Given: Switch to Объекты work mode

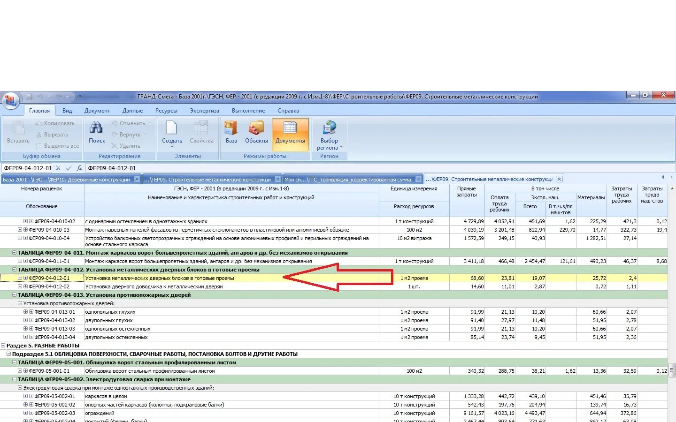Looking at the screenshot, I should 256,132.
